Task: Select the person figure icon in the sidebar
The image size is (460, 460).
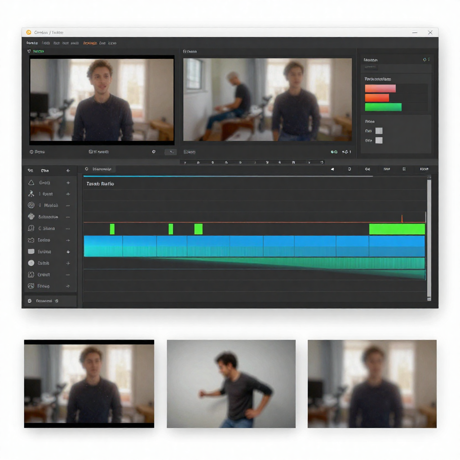Action: click(x=31, y=194)
